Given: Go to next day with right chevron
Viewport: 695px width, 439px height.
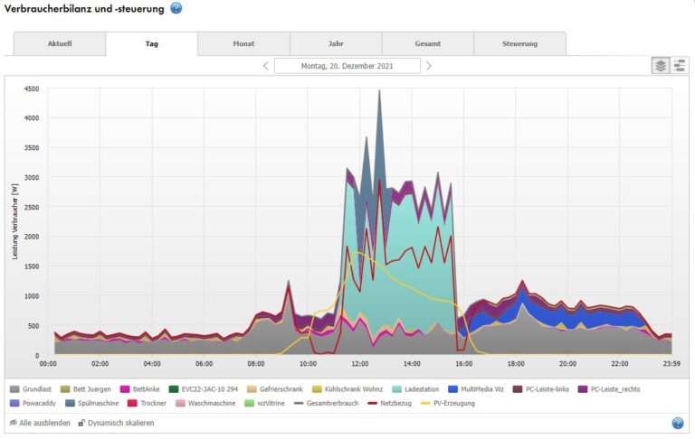Looking at the screenshot, I should 429,66.
